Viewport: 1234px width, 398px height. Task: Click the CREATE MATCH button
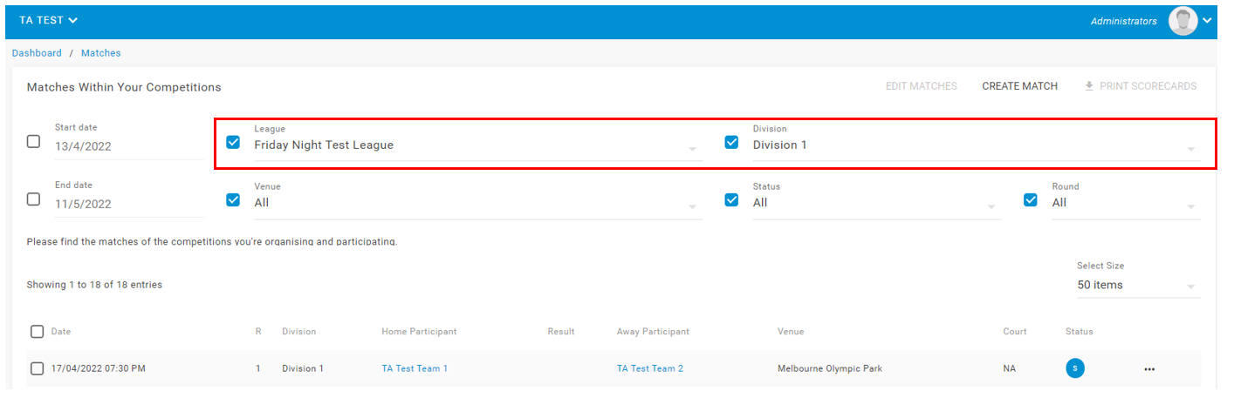[x=1019, y=86]
